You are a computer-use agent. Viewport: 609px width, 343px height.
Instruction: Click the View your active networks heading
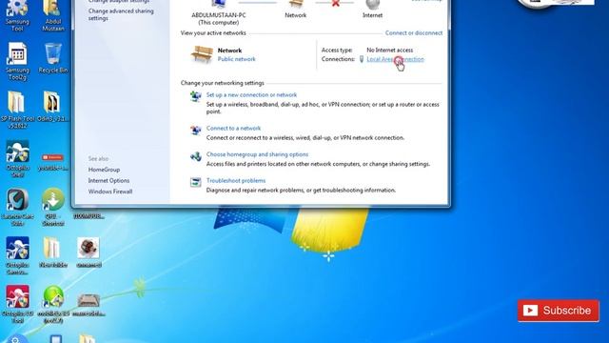click(x=213, y=33)
